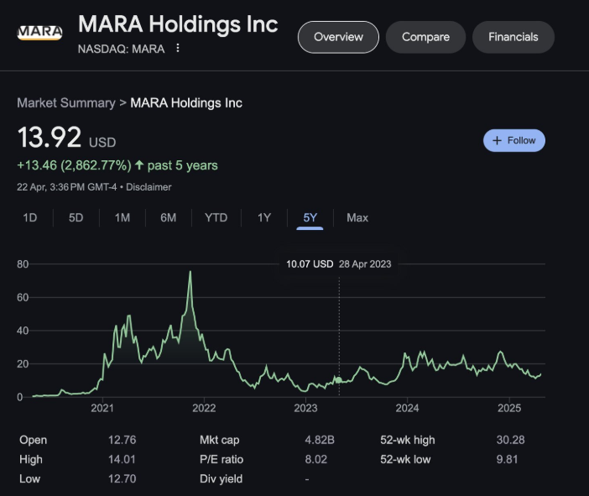
Task: Show the 1M chart range
Action: (122, 217)
